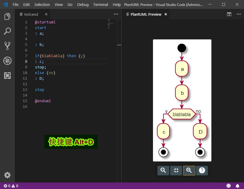Open the Debug view in activity bar
The width and height of the screenshot is (244, 189).
7,61
